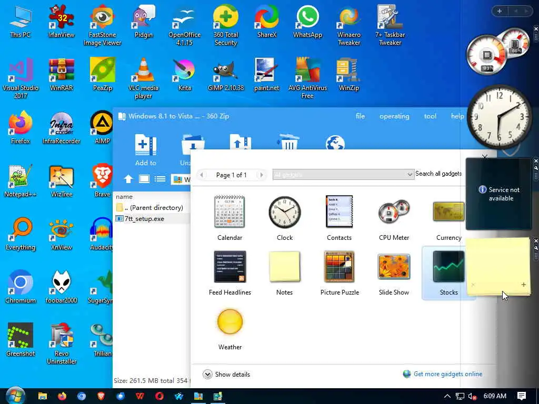Open the IrfanView desktop shortcut
The image size is (539, 404).
[x=61, y=21]
